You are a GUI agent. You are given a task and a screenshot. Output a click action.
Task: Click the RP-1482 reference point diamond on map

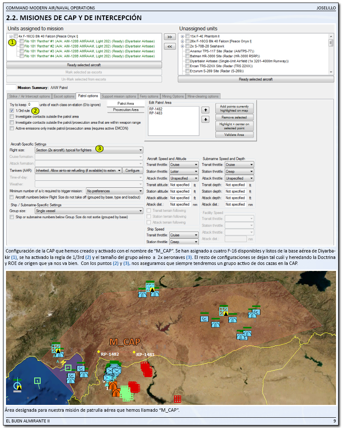pyautogui.click(x=98, y=352)
